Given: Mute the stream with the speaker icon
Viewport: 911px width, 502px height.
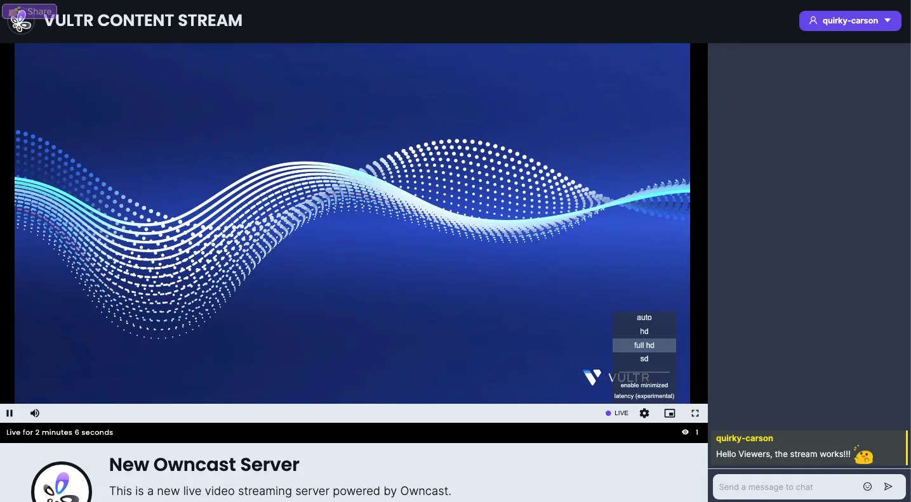Looking at the screenshot, I should pos(35,413).
